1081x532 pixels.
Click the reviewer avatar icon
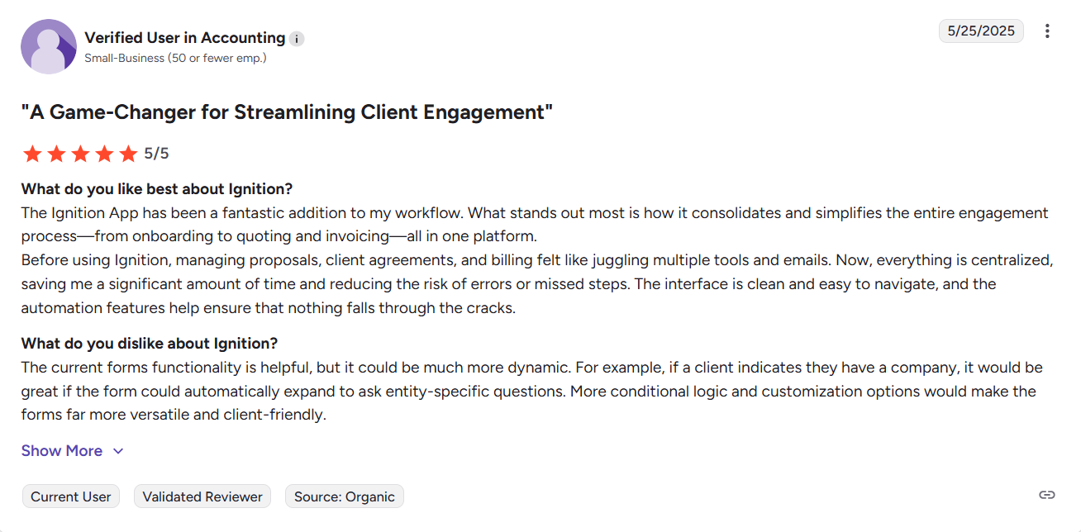[49, 46]
